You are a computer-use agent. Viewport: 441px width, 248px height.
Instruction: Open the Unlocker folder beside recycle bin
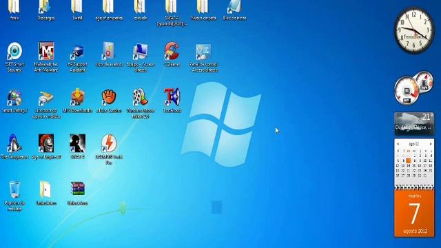click(46, 193)
